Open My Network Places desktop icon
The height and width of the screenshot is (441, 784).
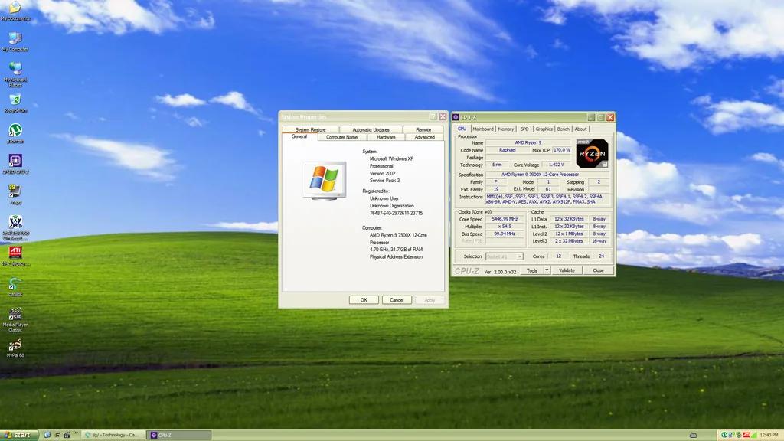click(x=15, y=74)
